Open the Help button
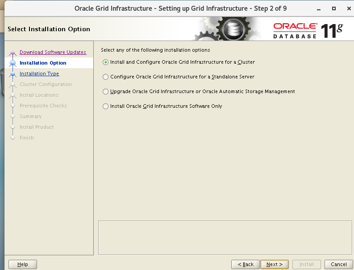The height and width of the screenshot is (270, 354). (x=23, y=264)
